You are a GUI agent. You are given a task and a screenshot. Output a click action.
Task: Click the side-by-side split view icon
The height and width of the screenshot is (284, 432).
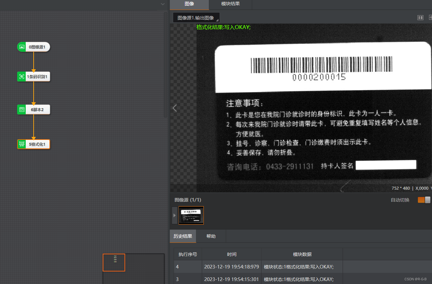coord(420,17)
